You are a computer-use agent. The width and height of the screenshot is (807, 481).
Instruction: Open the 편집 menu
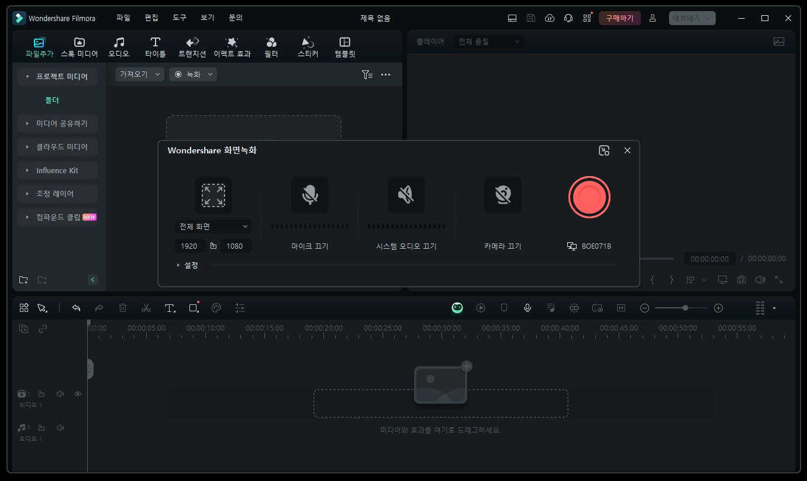[151, 18]
